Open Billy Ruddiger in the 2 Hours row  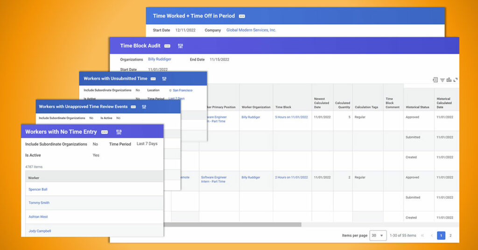click(x=251, y=178)
